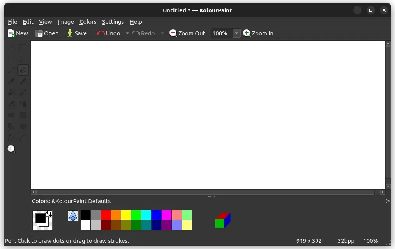Select the Free-Form Selection tool

point(11,47)
